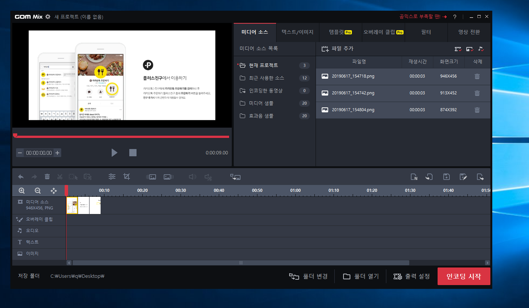The width and height of the screenshot is (529, 308).
Task: Click the 화면크기 column header
Action: pyautogui.click(x=448, y=62)
